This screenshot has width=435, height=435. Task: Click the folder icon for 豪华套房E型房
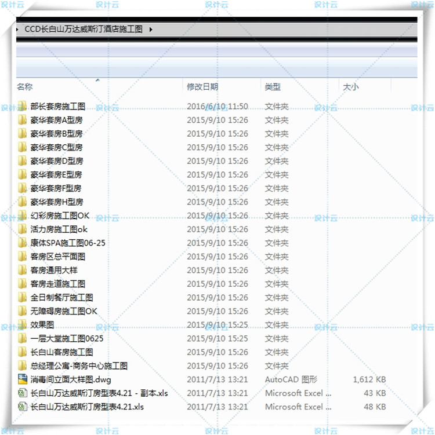[22, 174]
